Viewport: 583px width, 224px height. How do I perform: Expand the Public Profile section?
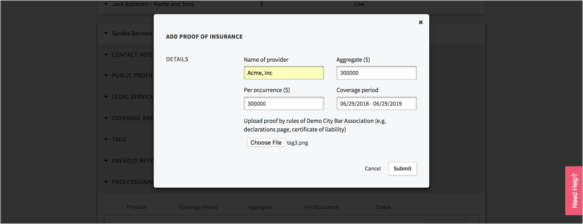[106, 76]
